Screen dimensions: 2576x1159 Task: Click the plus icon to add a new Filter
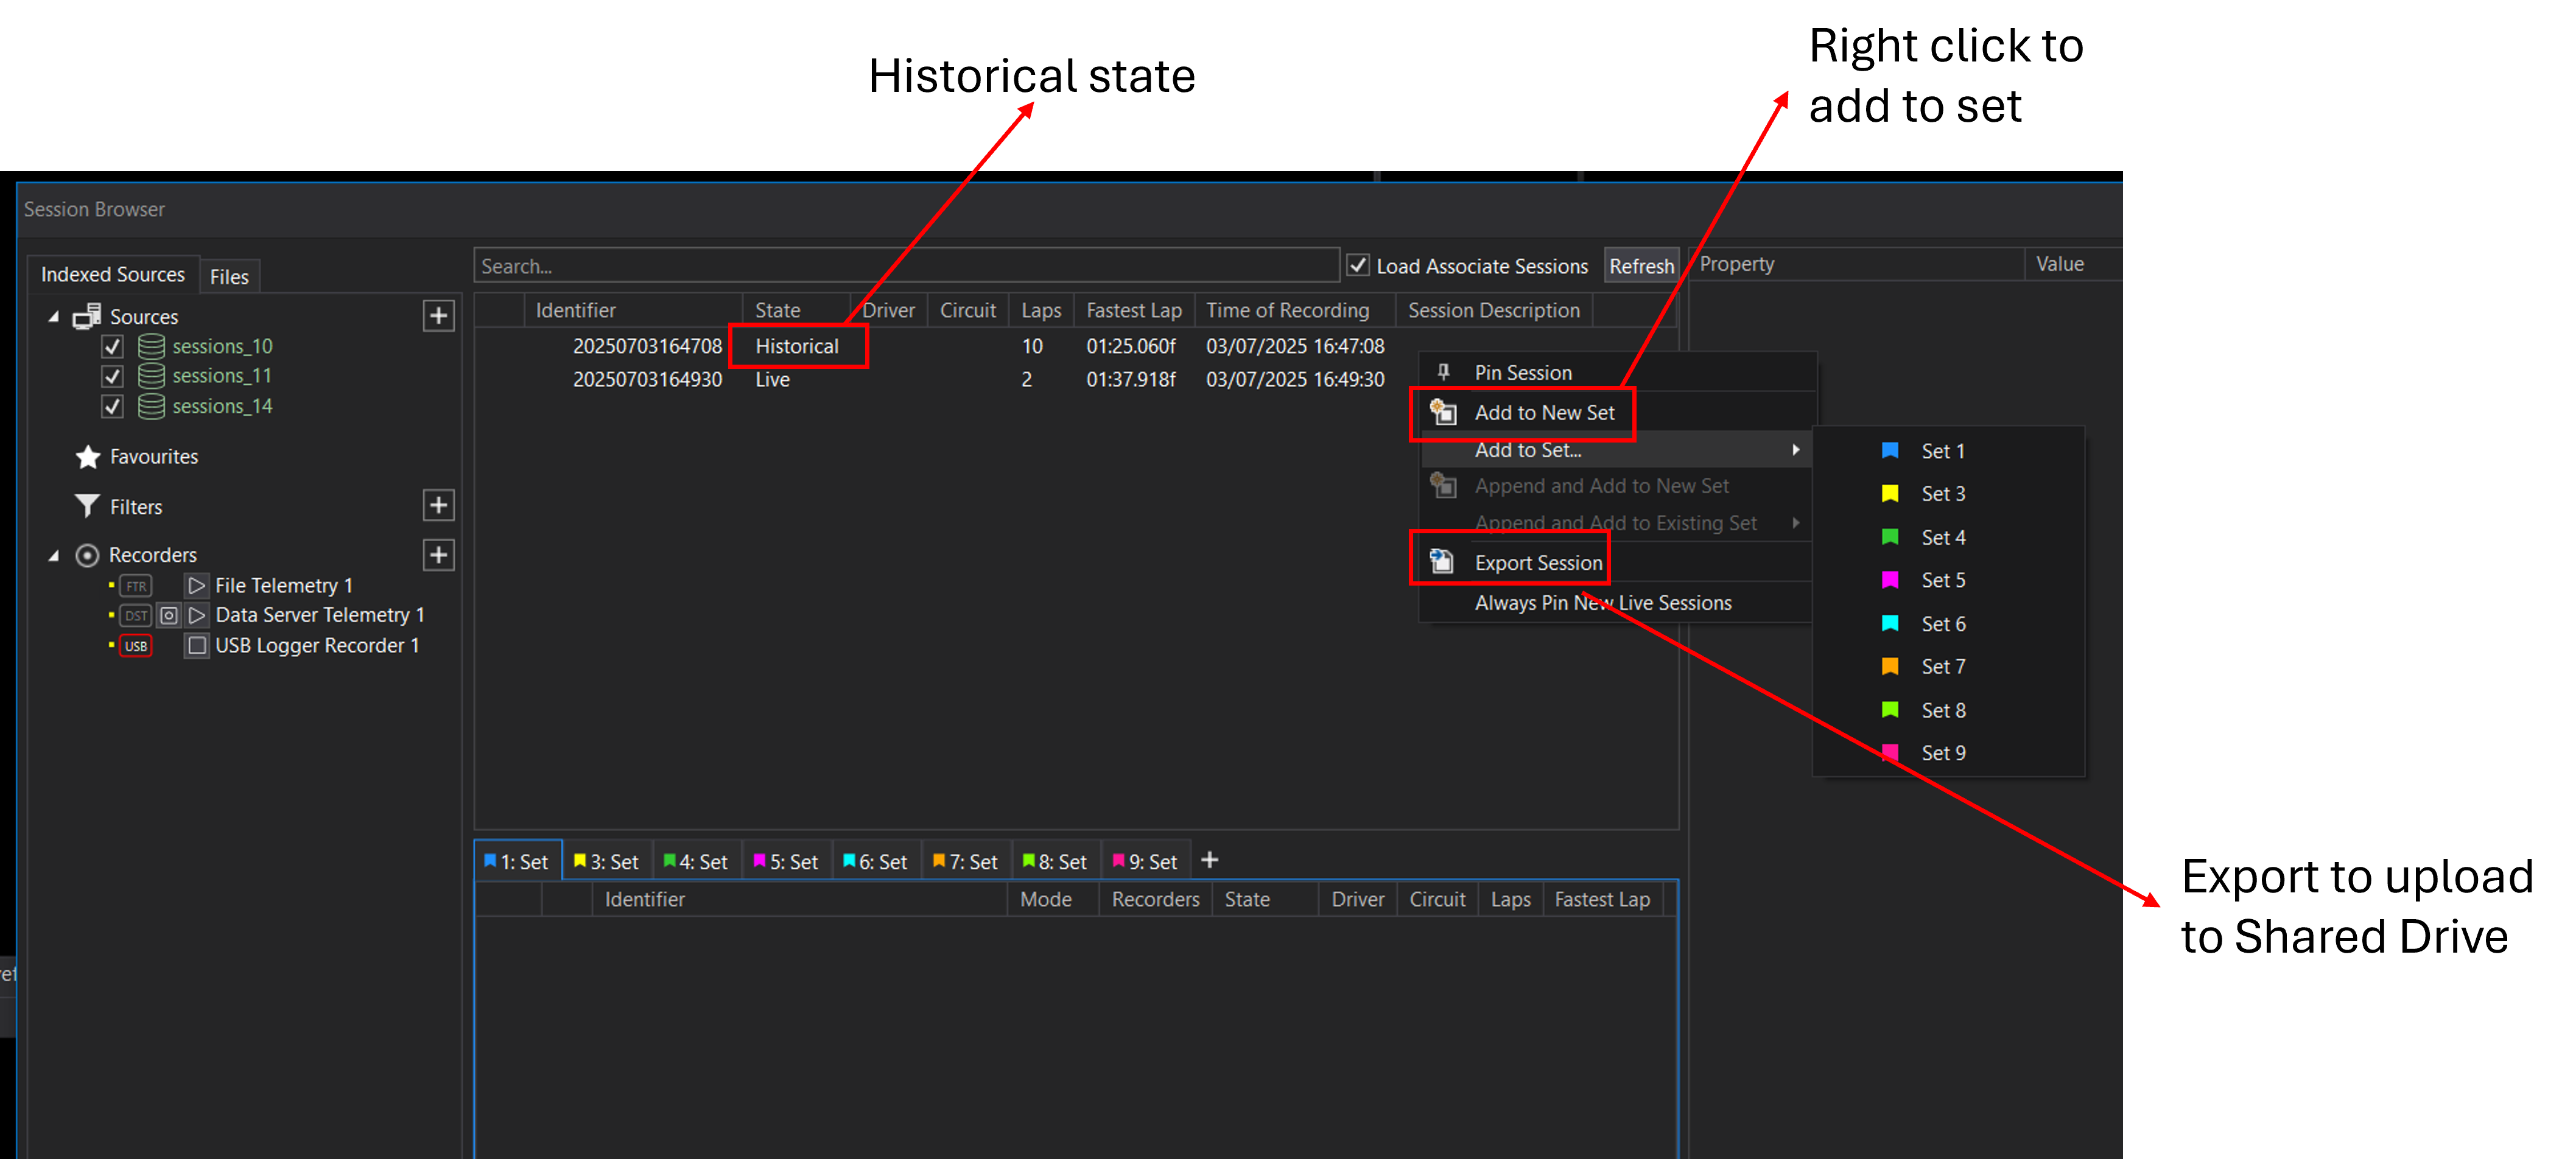pyautogui.click(x=438, y=505)
